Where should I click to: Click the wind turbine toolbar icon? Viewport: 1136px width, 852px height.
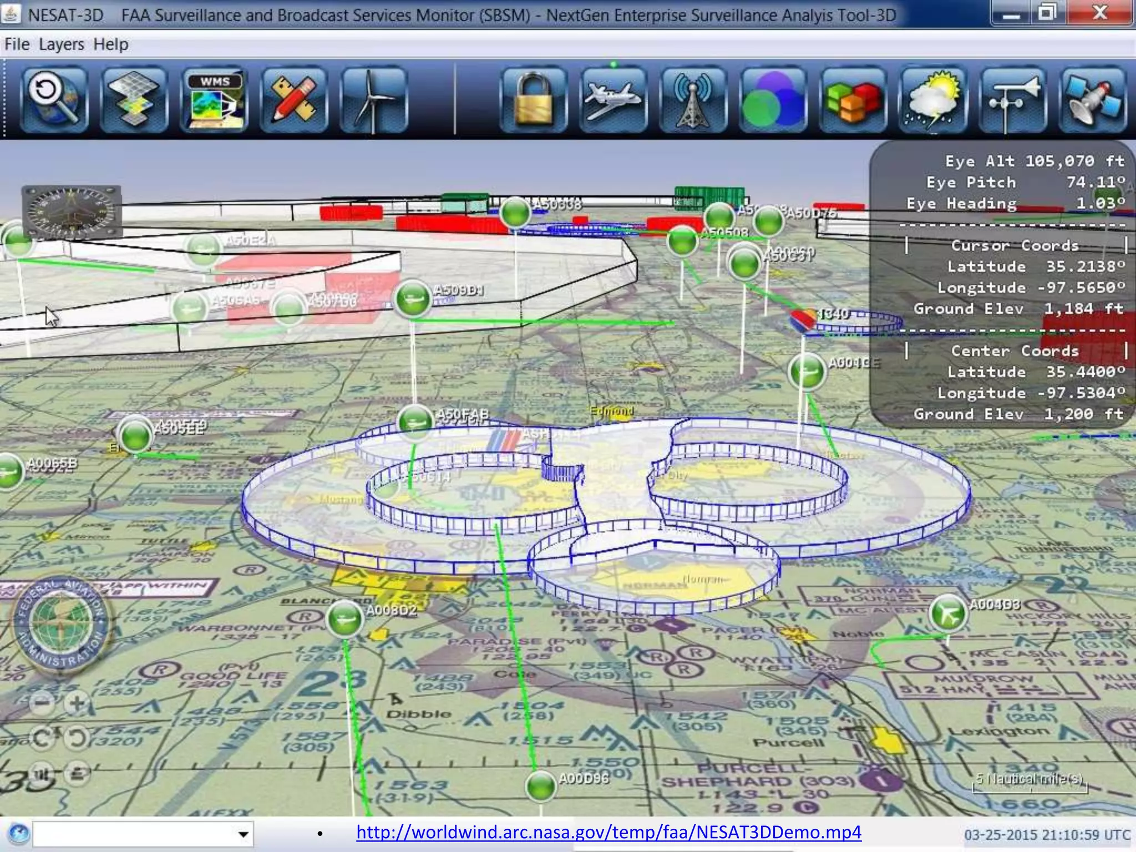tap(374, 100)
